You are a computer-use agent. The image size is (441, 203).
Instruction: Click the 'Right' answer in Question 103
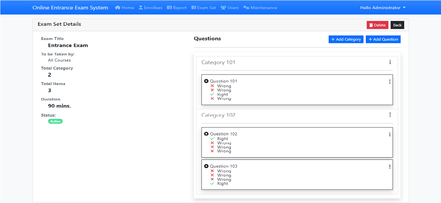[223, 184]
